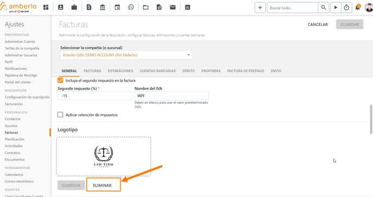Image resolution: width=373 pixels, height=197 pixels.
Task: Open Administrar Cuenta in sidebar
Action: point(20,42)
